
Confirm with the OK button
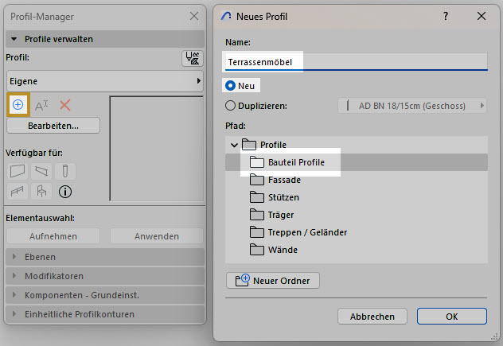pos(452,317)
